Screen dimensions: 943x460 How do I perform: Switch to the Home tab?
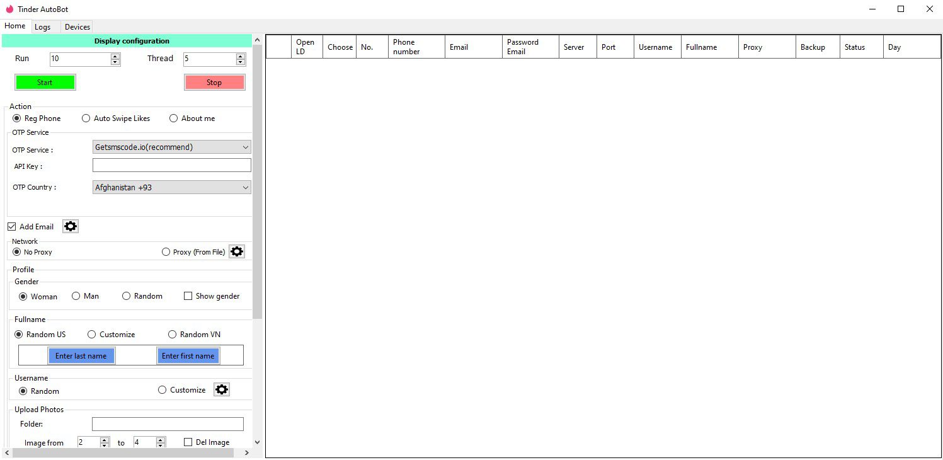point(15,26)
